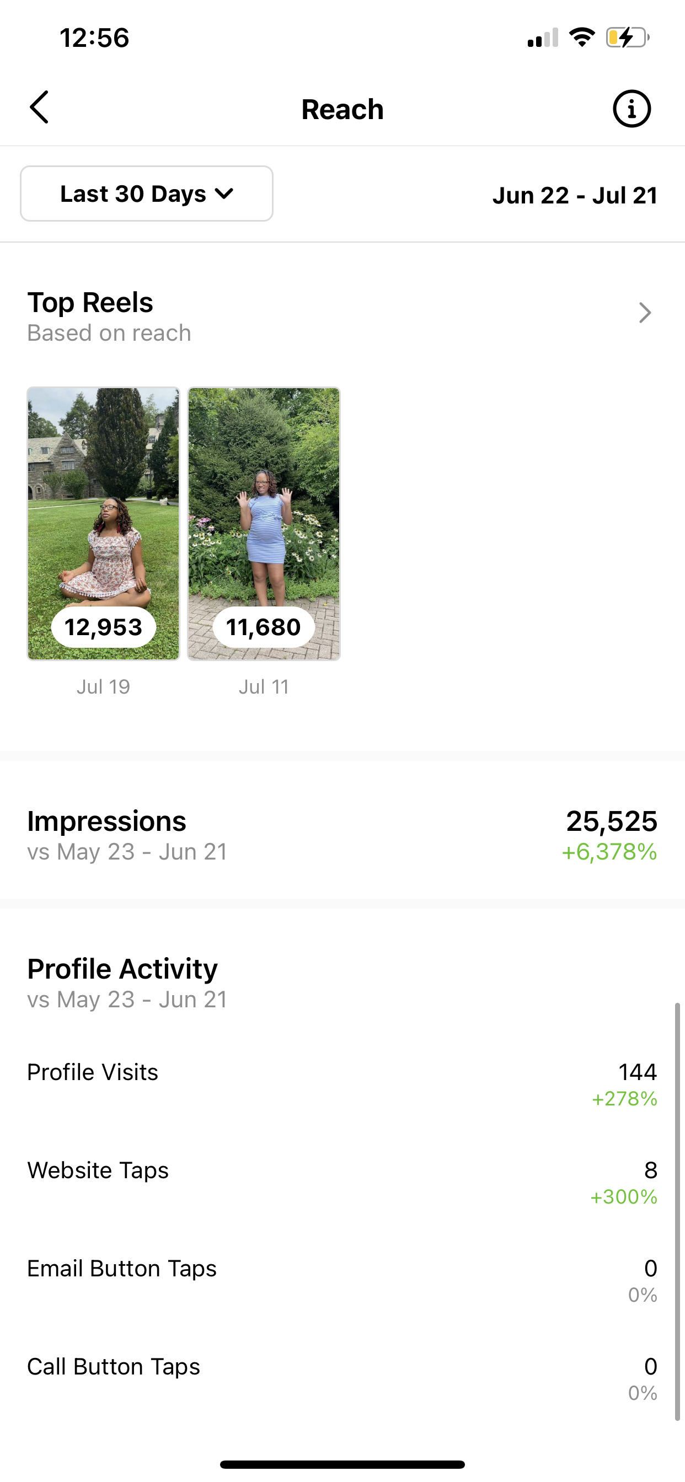Tap the Jun 22 - Jul 21 date range
685x1482 pixels.
575,196
